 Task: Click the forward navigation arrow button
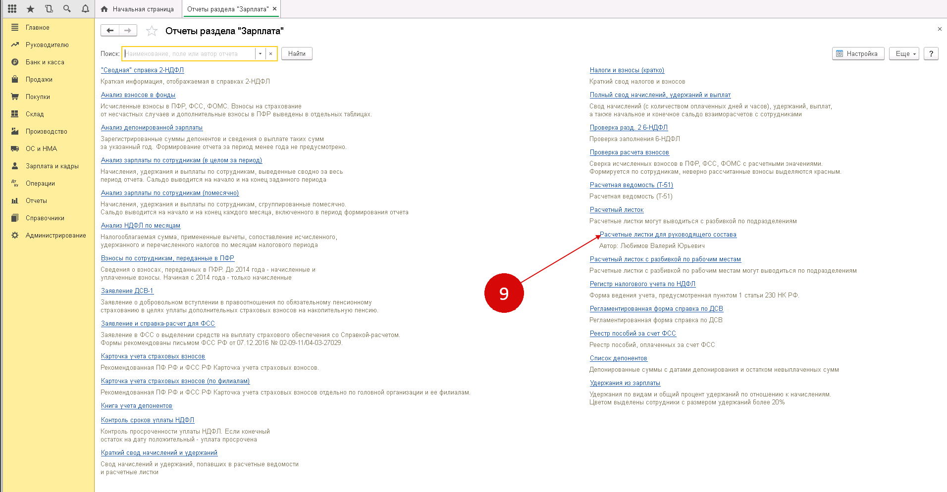128,31
